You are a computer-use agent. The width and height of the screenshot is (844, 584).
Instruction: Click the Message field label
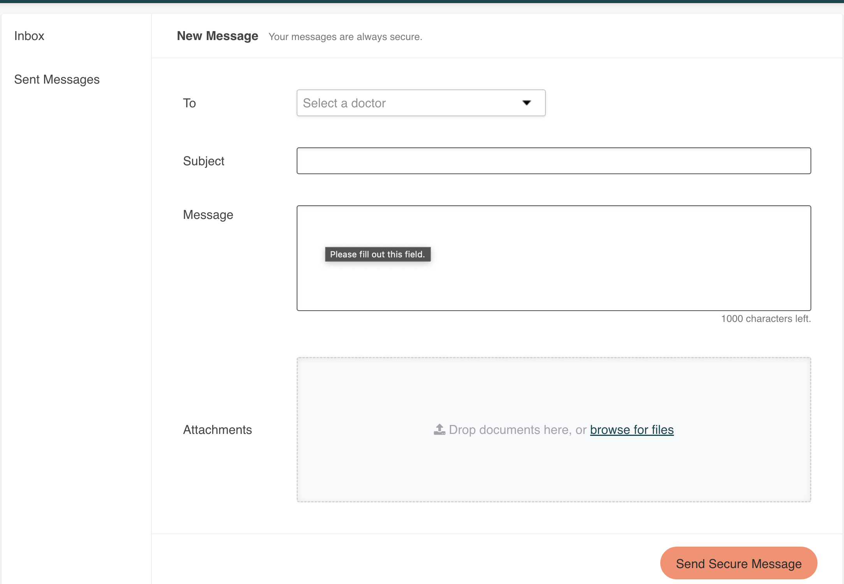pos(208,215)
